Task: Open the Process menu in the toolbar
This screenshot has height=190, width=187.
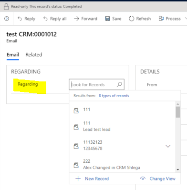Action: click(169, 19)
